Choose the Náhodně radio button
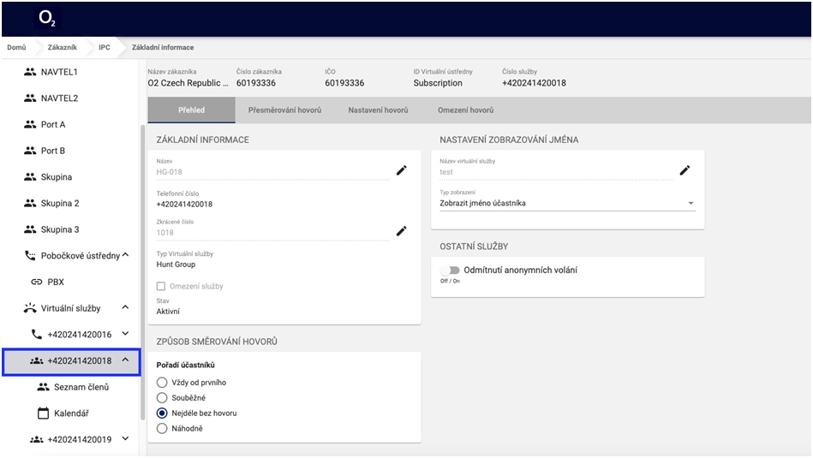This screenshot has width=813, height=458. point(162,428)
